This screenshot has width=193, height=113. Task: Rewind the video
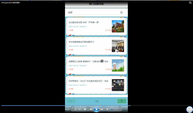click(91, 109)
